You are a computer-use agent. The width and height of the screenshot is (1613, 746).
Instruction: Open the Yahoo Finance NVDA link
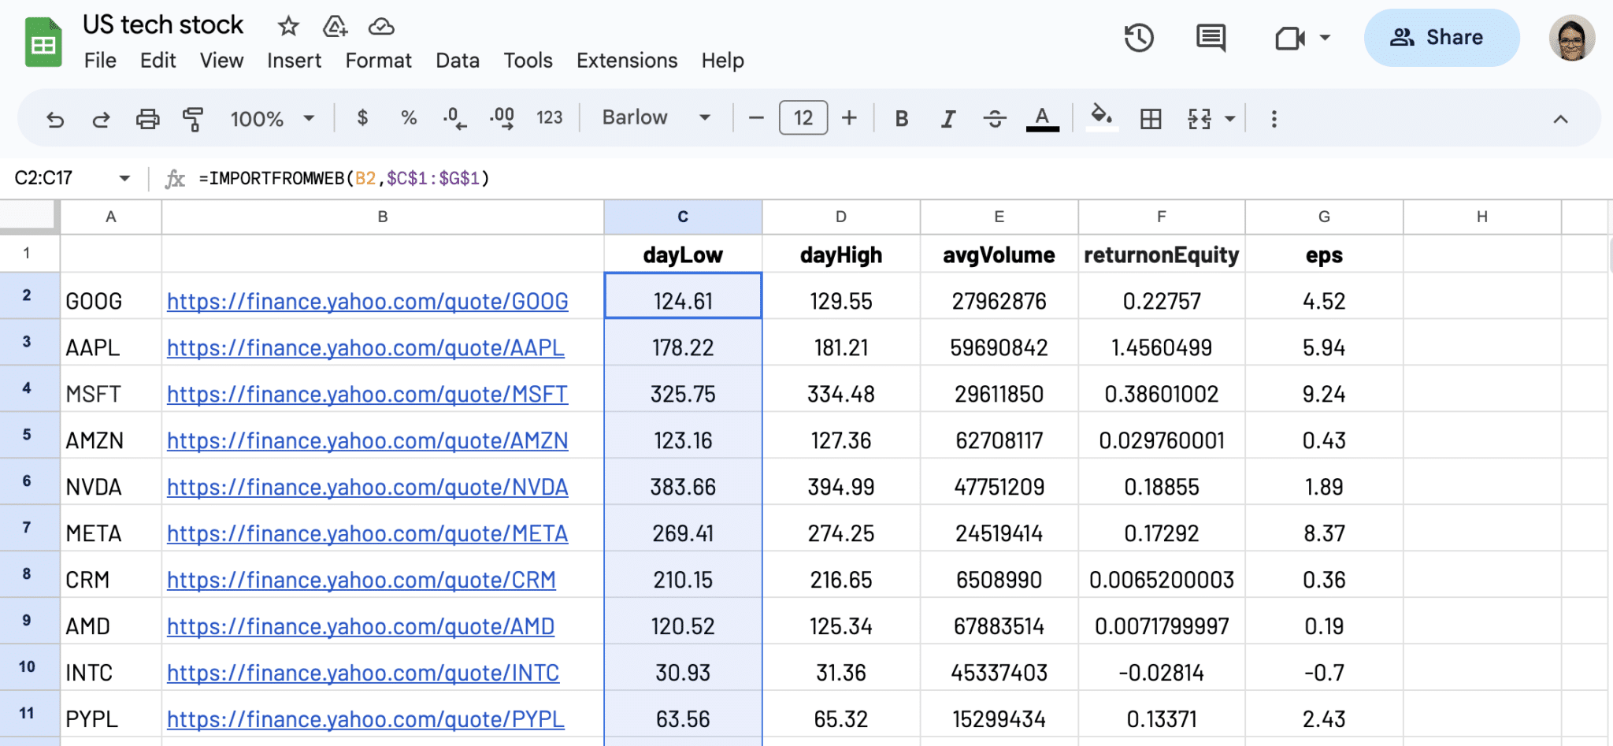(367, 487)
